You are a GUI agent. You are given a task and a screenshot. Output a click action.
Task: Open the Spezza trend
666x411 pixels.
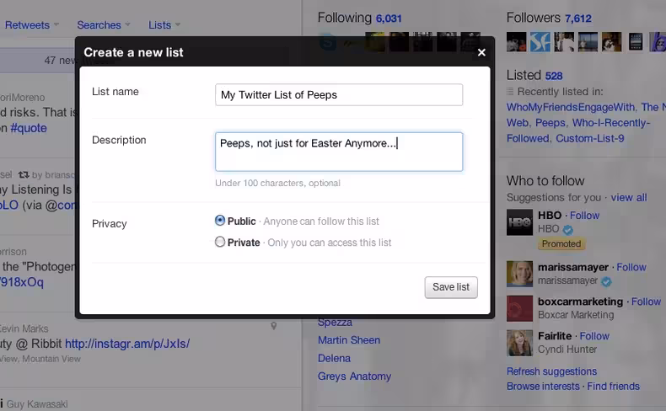335,323
